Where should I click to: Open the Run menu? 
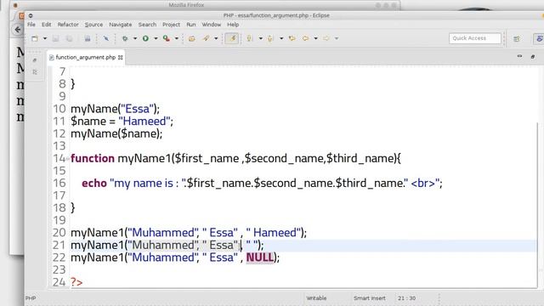click(190, 25)
